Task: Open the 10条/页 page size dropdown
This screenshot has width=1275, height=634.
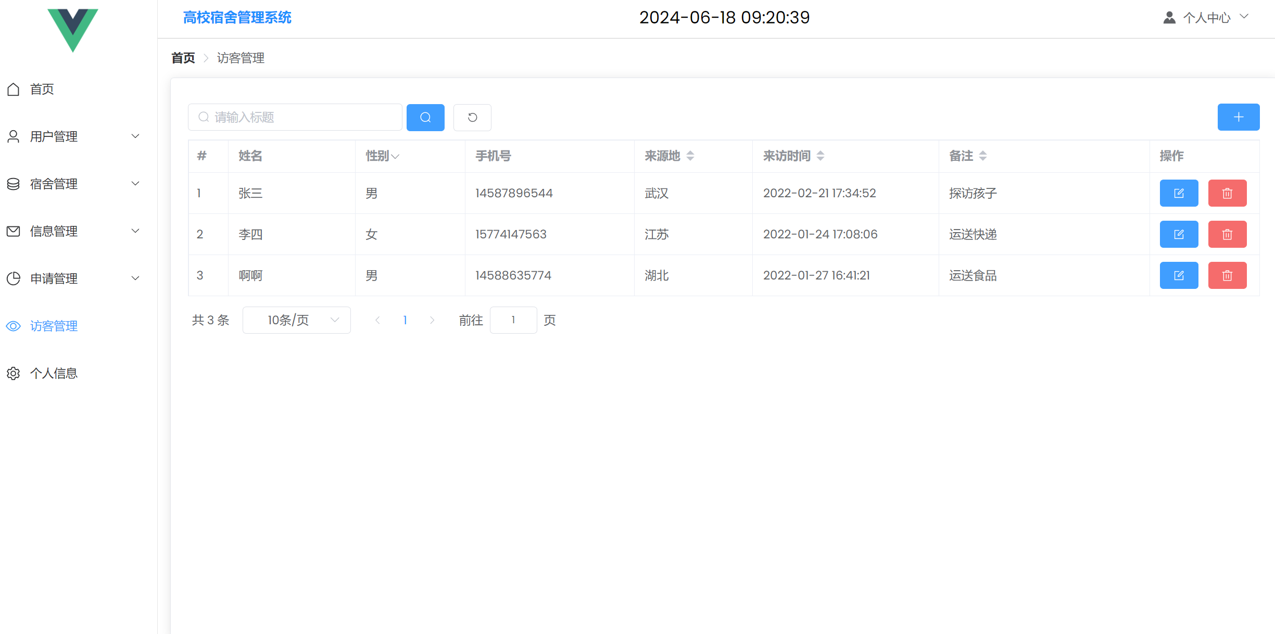Action: (296, 320)
